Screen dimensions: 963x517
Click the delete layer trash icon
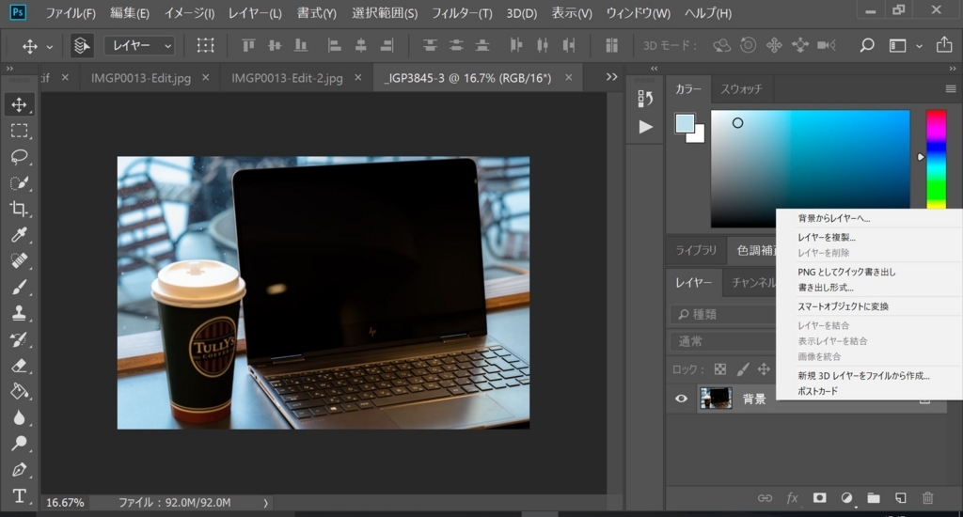point(928,498)
